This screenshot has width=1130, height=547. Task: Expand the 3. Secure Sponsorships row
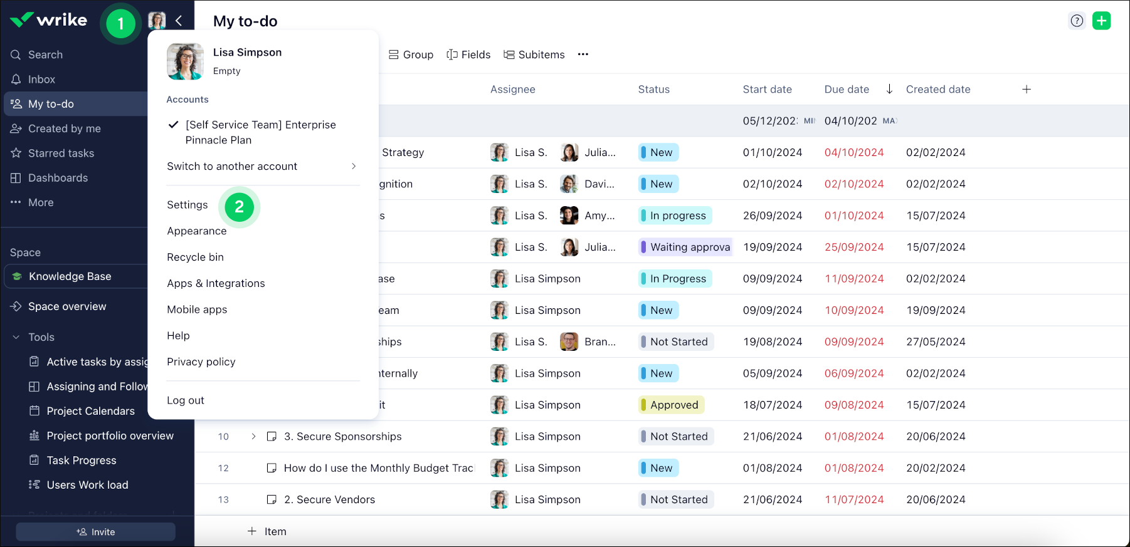coord(253,437)
